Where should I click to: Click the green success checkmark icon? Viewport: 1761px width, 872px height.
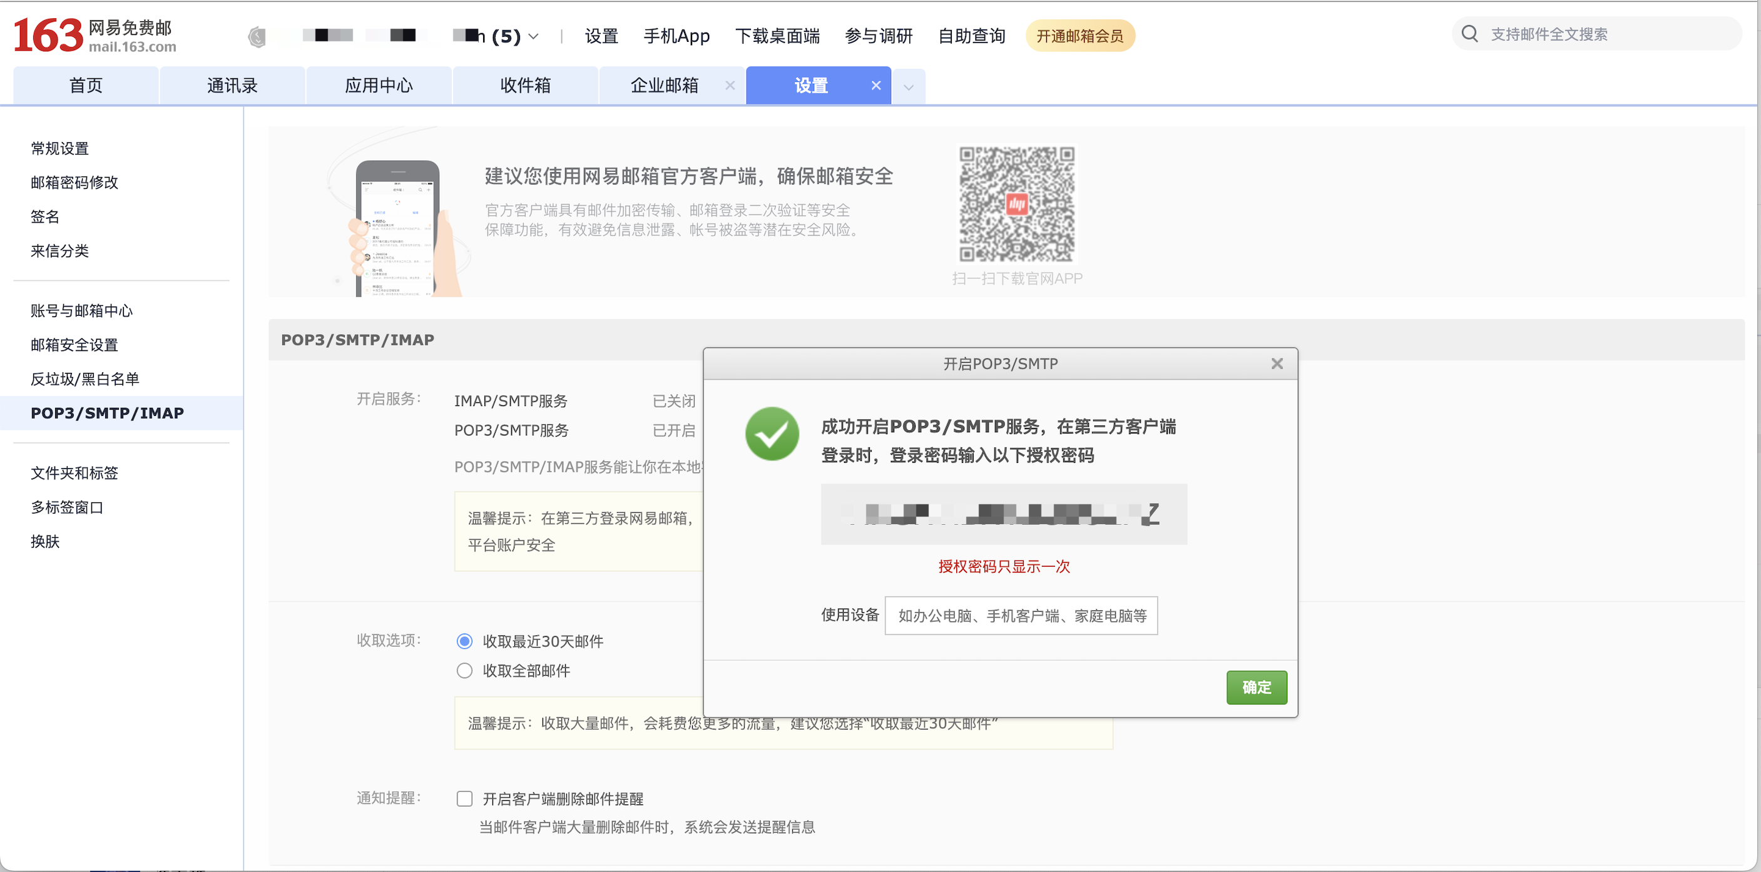click(x=772, y=434)
